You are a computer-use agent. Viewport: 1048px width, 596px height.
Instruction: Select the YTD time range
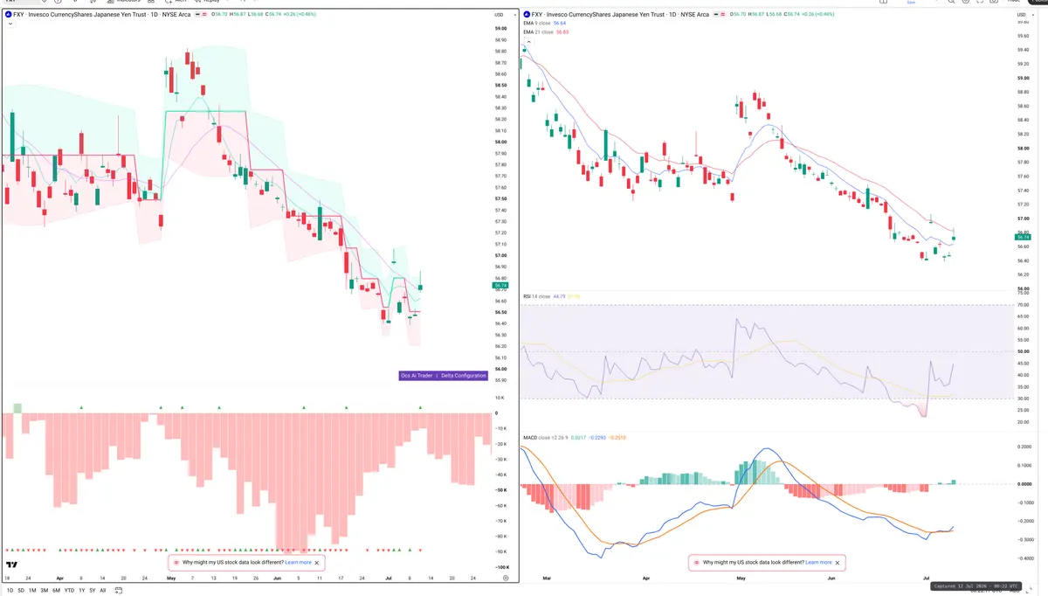click(69, 591)
